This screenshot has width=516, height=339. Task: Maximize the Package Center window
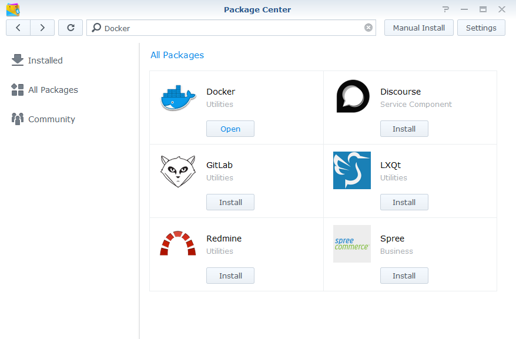(x=483, y=9)
